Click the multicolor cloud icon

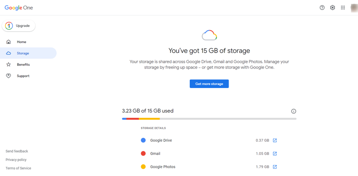209,36
